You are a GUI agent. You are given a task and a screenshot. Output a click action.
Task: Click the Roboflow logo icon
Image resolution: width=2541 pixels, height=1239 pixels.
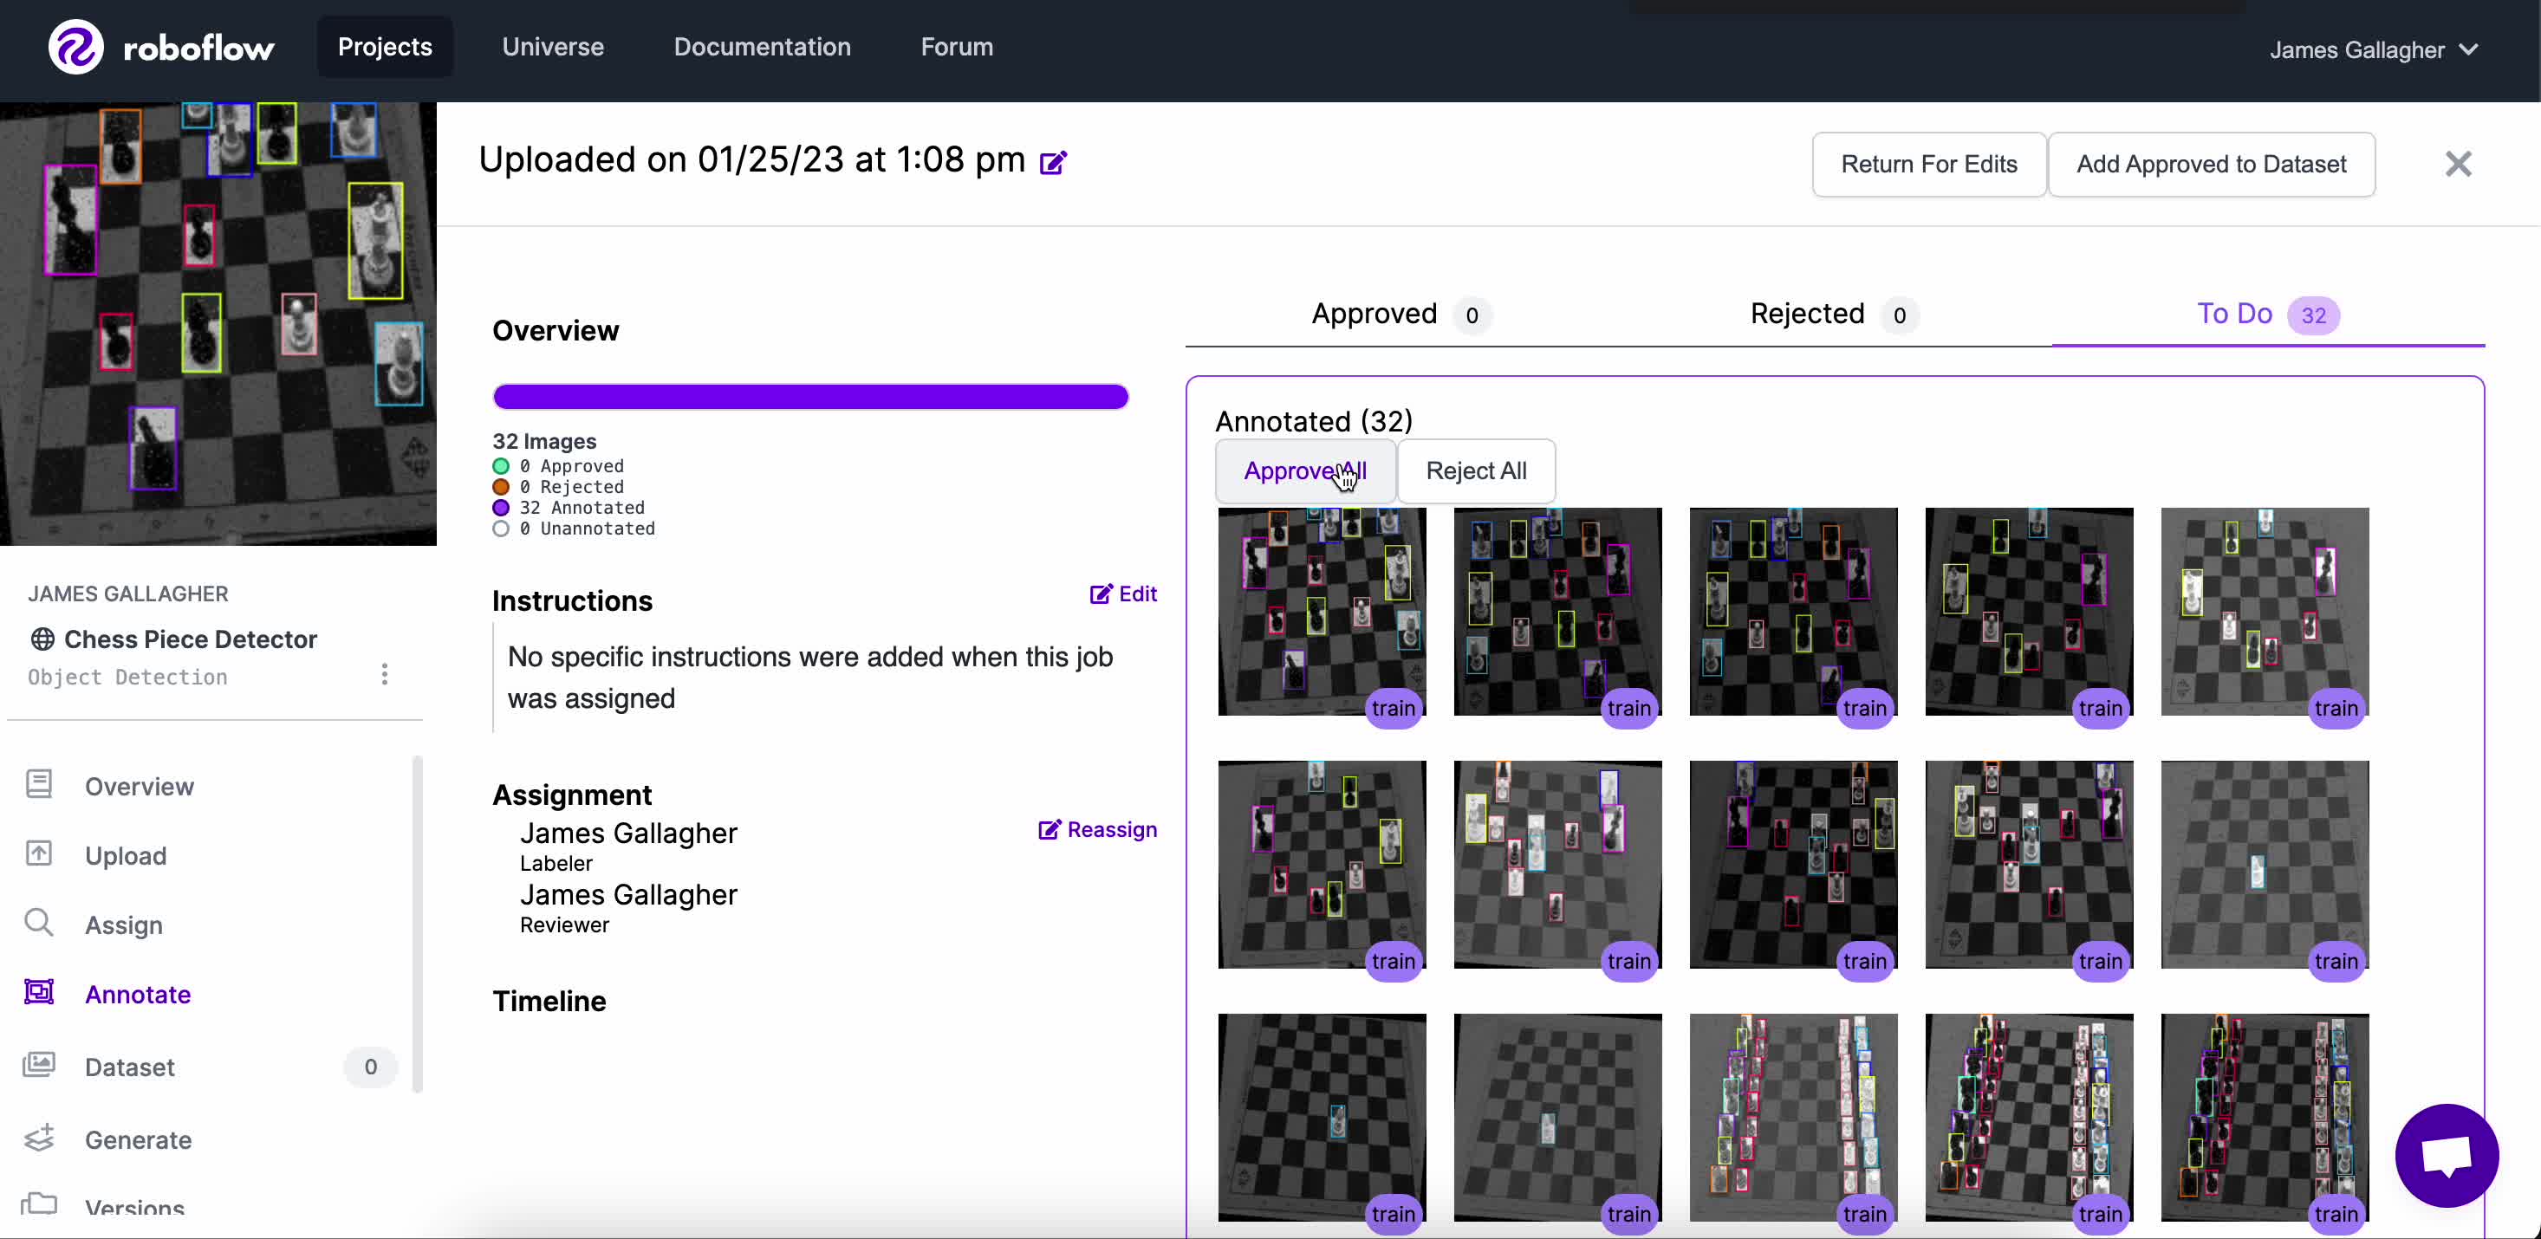pos(76,47)
